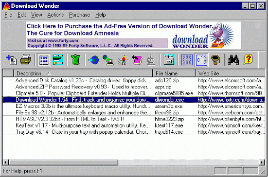Image resolution: width=268 pixels, height=177 pixels.
Task: Click the www.bitenbyte.com web site cell
Action: [x=231, y=119]
